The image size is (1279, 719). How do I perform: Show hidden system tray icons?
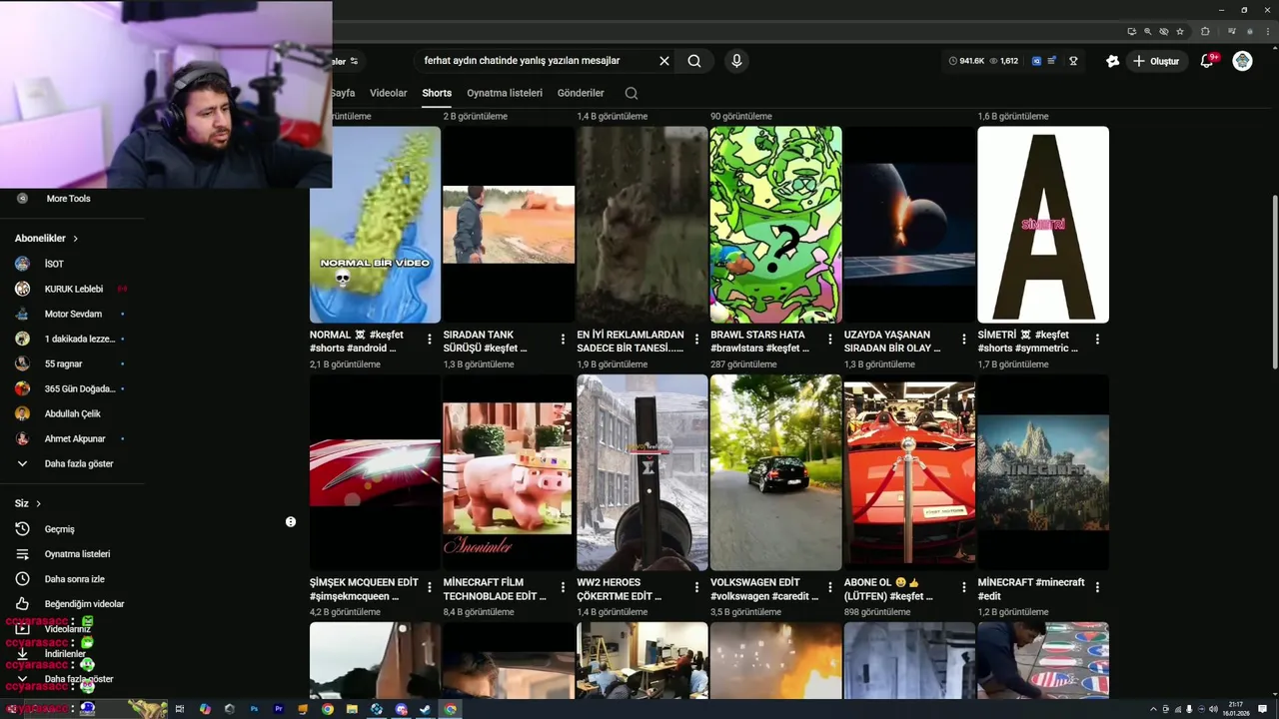[x=1153, y=709]
